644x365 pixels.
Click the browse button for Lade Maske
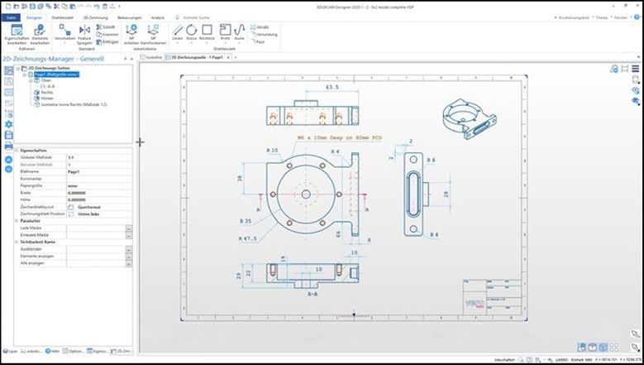[x=129, y=228]
